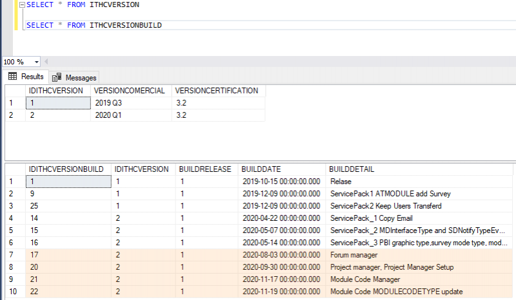The image size is (516, 300).
Task: Switch to the Messages tab
Action: [x=74, y=77]
